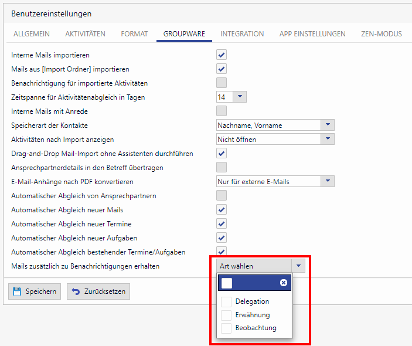Click the Speichern button
Viewport: 412px width, 346px height.
(x=35, y=291)
